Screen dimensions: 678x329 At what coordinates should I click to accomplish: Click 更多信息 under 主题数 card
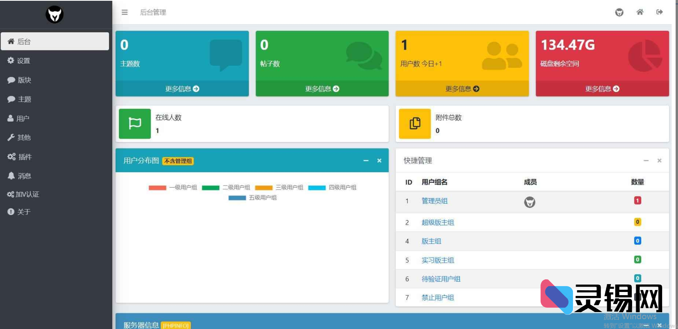[182, 89]
